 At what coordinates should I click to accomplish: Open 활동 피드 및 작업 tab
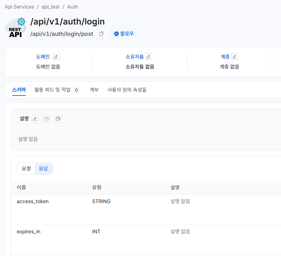point(52,90)
